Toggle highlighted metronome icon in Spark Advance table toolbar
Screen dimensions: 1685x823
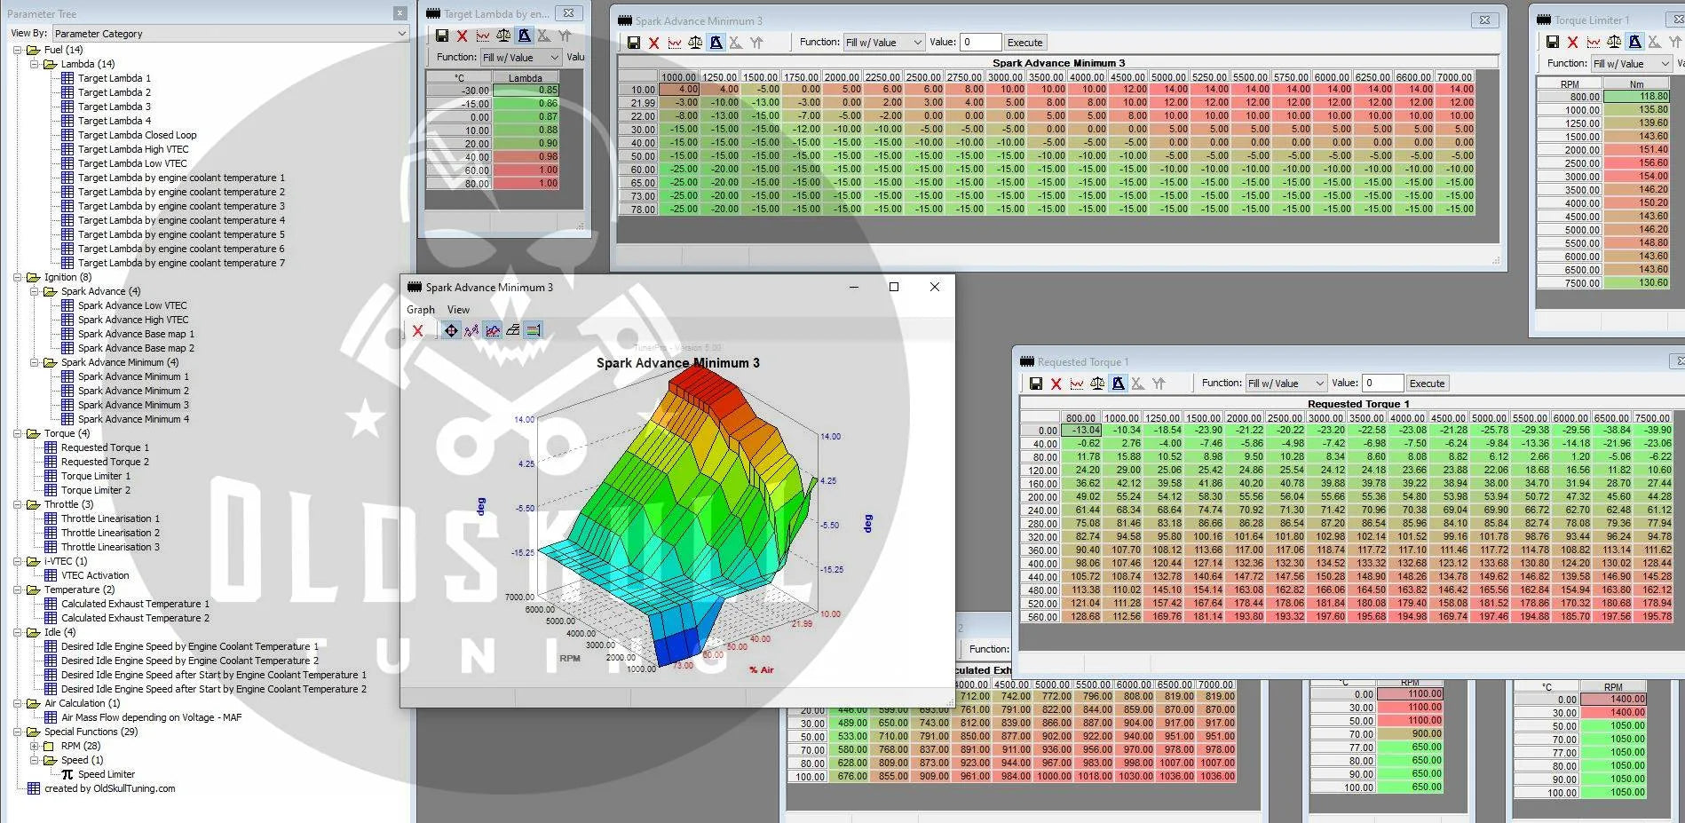(x=716, y=43)
